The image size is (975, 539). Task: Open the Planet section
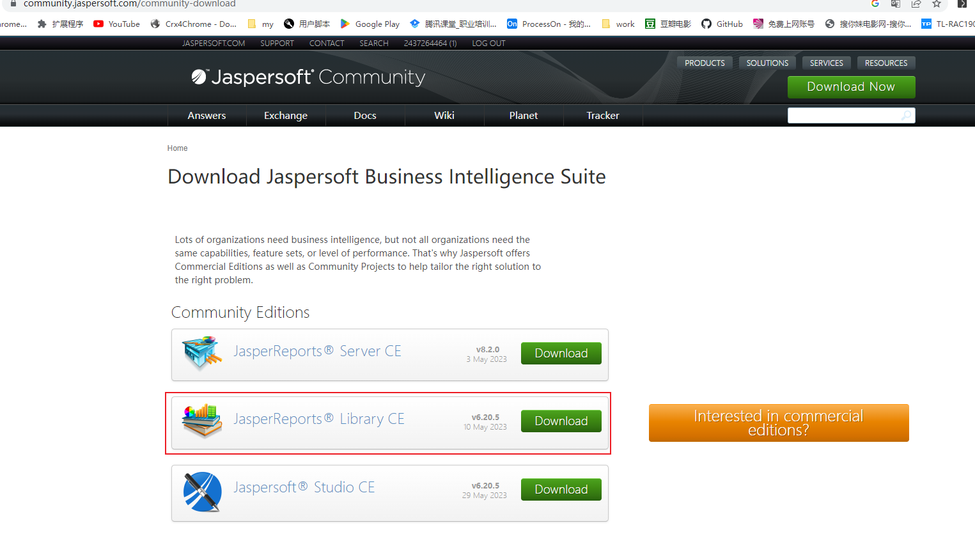(x=524, y=116)
